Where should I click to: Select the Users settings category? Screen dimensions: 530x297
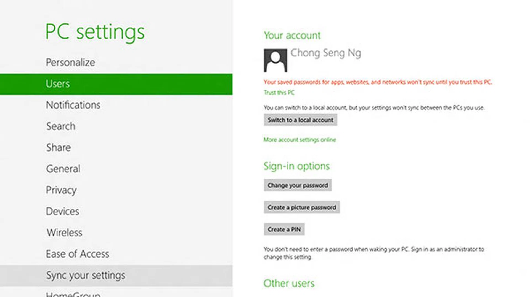(58, 84)
